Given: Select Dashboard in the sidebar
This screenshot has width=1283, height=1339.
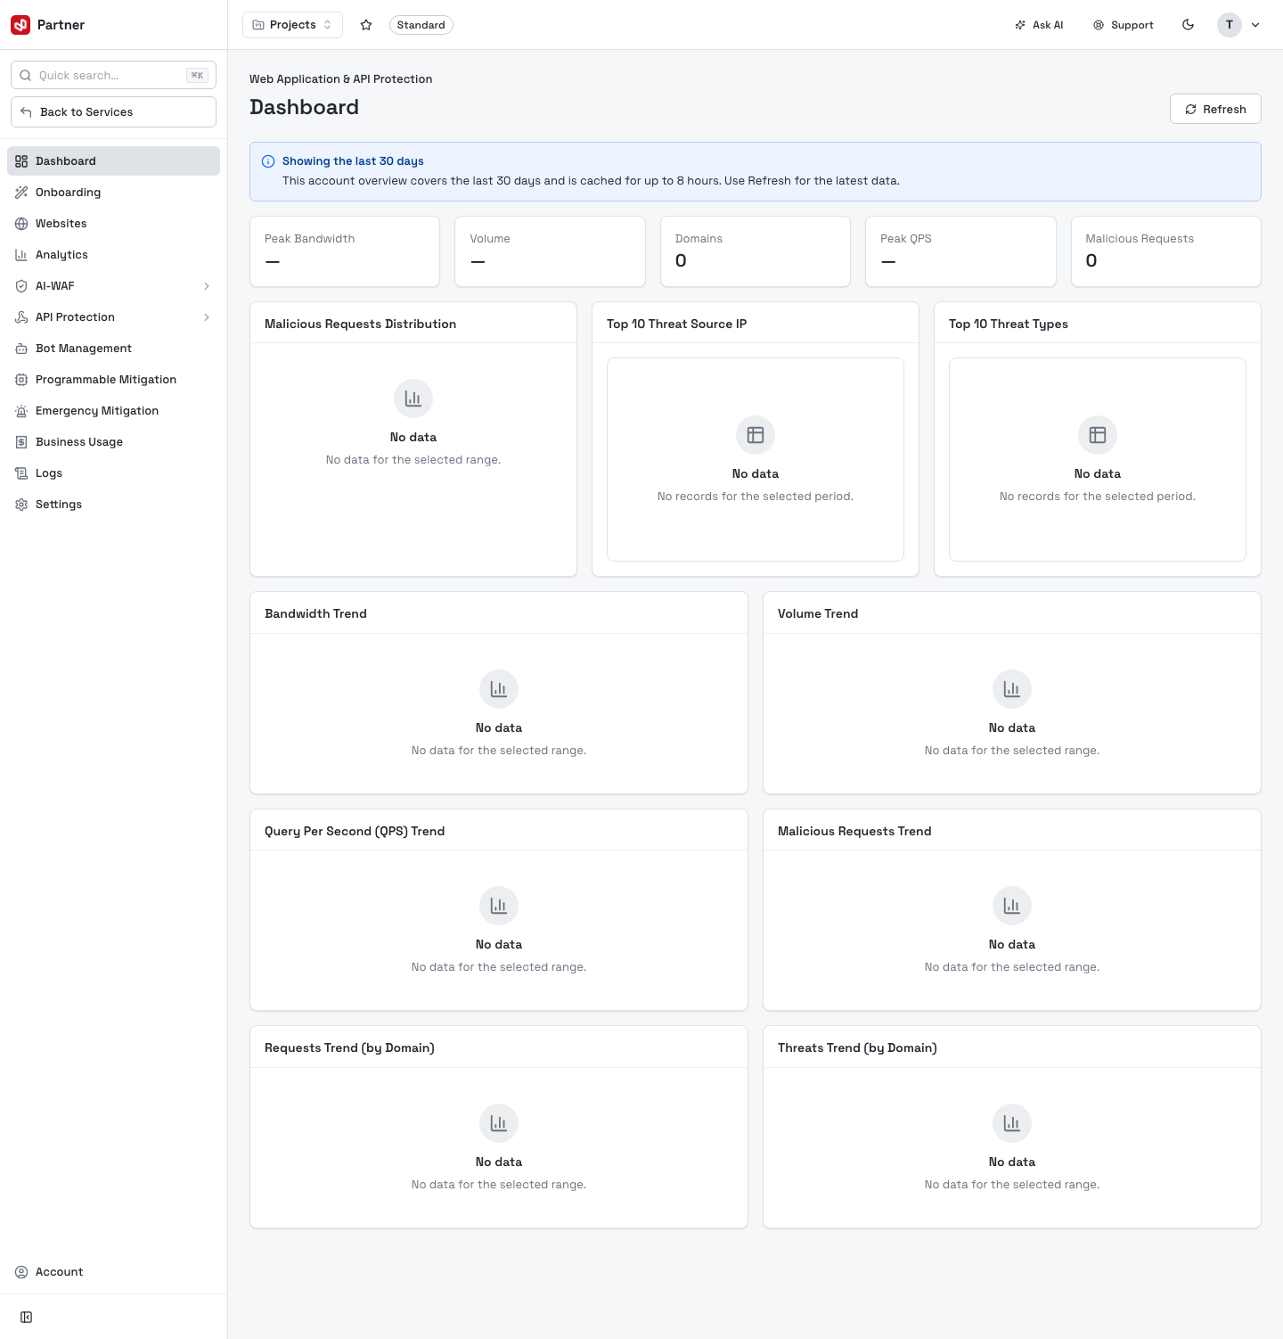Looking at the screenshot, I should tap(113, 161).
